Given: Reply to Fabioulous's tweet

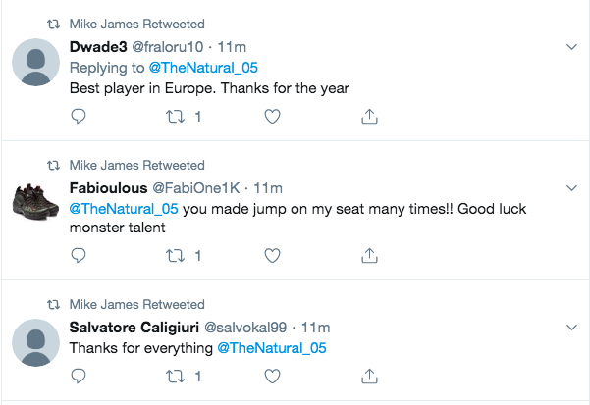Looking at the screenshot, I should coord(80,256).
